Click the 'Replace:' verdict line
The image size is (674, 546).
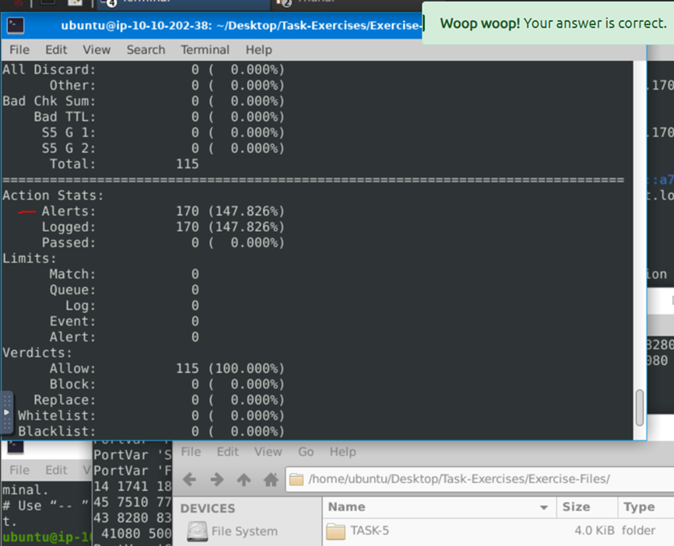tap(159, 400)
